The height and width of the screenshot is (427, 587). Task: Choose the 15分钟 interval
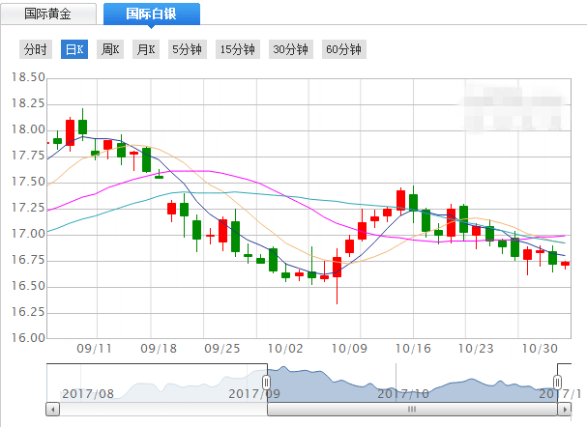(x=237, y=49)
